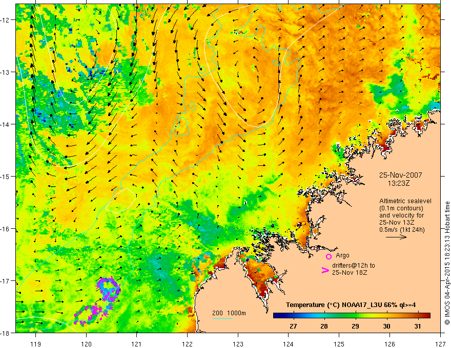Click the color bar value '31'
The height and width of the screenshot is (348, 451).
tap(418, 327)
